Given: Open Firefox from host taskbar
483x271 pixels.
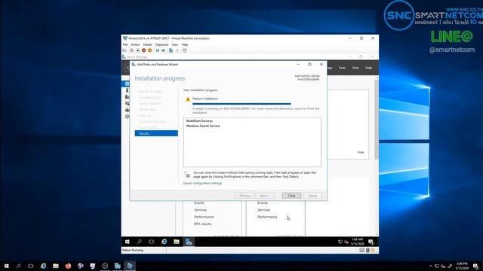Looking at the screenshot, I should coord(68,266).
